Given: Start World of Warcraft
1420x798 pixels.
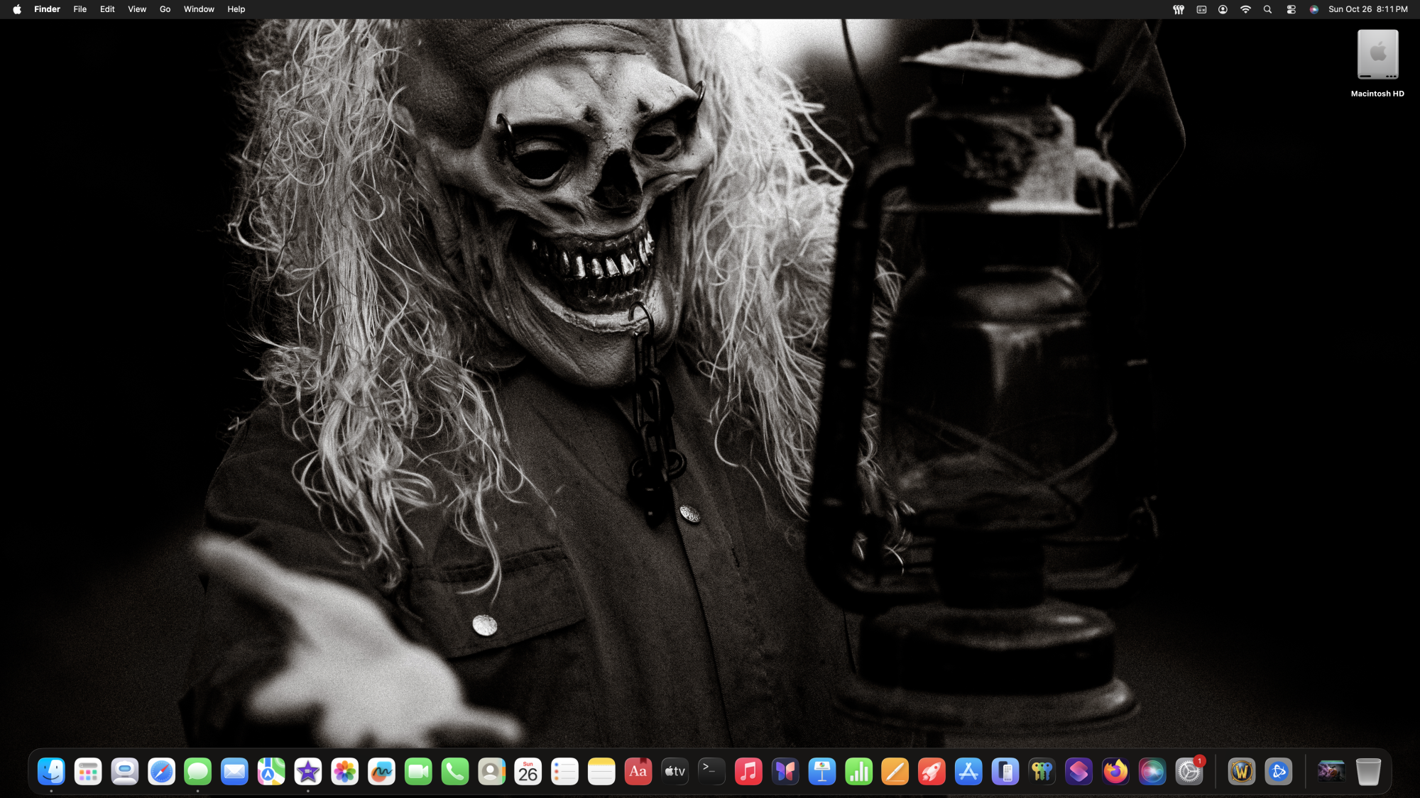Looking at the screenshot, I should click(1240, 772).
